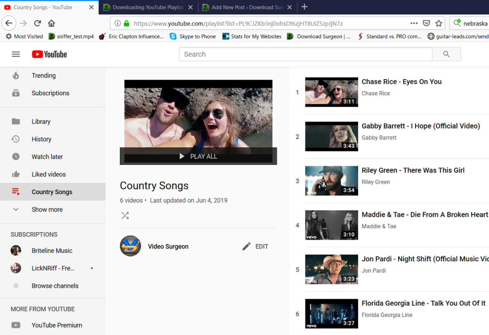The width and height of the screenshot is (489, 335).
Task: Shuffle the Country Songs playlist
Action: [x=125, y=215]
